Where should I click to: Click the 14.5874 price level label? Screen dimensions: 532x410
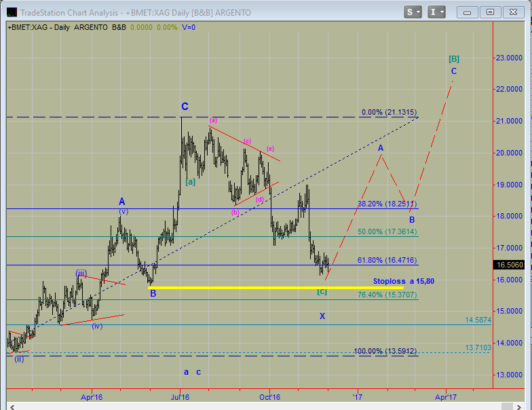pos(478,320)
